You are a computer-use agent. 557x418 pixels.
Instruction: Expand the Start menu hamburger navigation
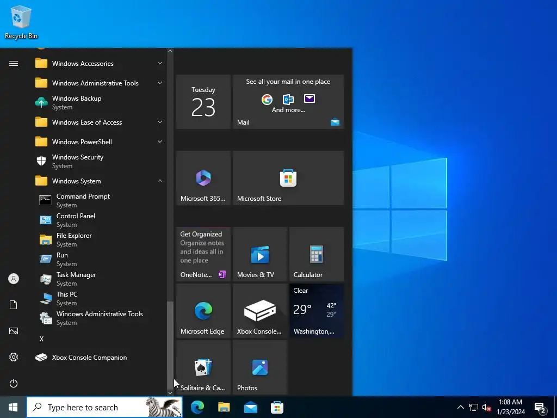coord(14,63)
